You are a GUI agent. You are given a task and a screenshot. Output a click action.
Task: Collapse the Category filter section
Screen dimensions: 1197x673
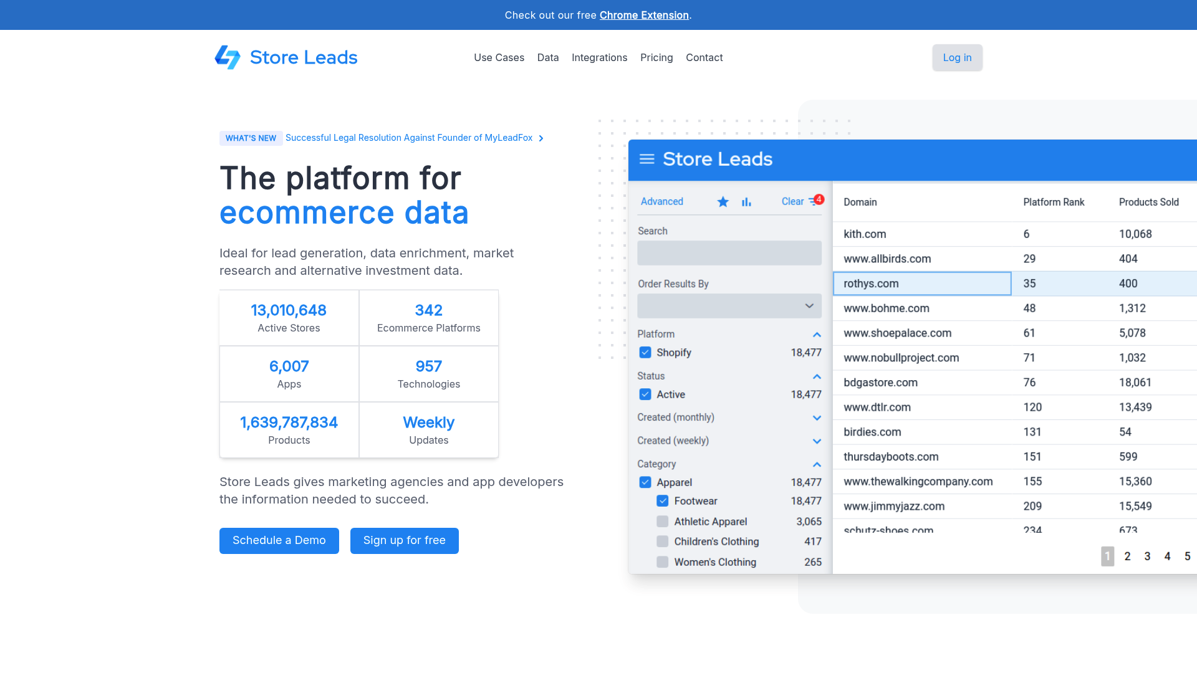[817, 464]
